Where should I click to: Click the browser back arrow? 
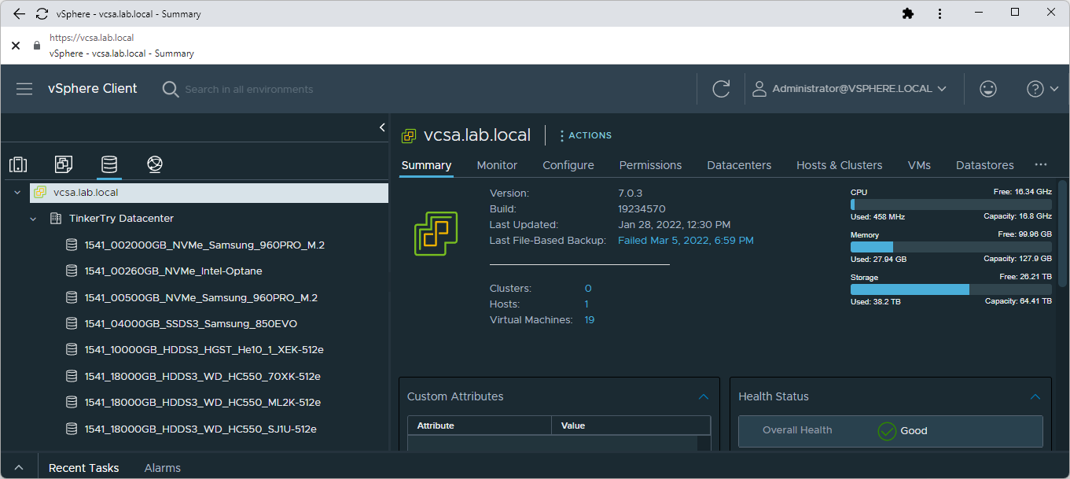[19, 13]
